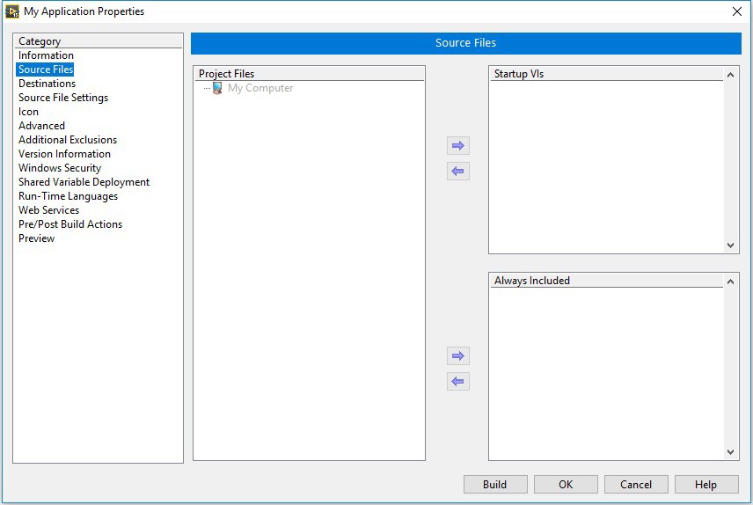Close the My Application Properties dialog

coord(737,11)
